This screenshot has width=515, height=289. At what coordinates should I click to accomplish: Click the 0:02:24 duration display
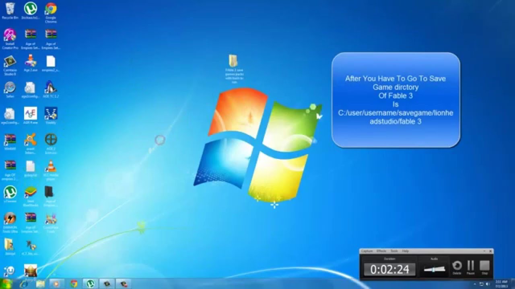point(389,269)
